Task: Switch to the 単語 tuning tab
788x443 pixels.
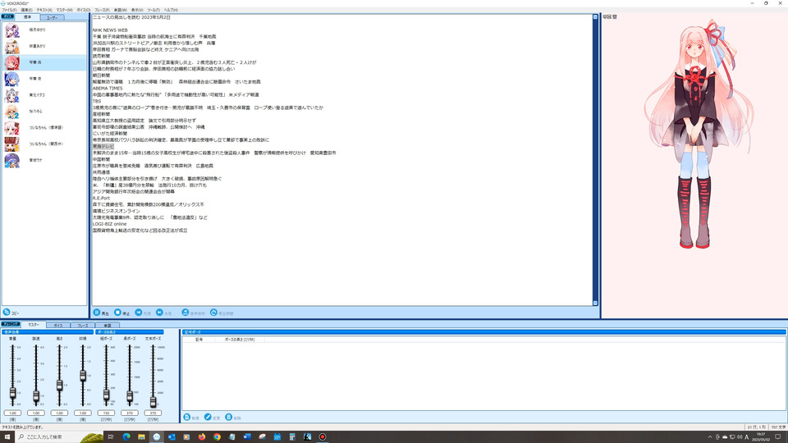Action: point(107,326)
